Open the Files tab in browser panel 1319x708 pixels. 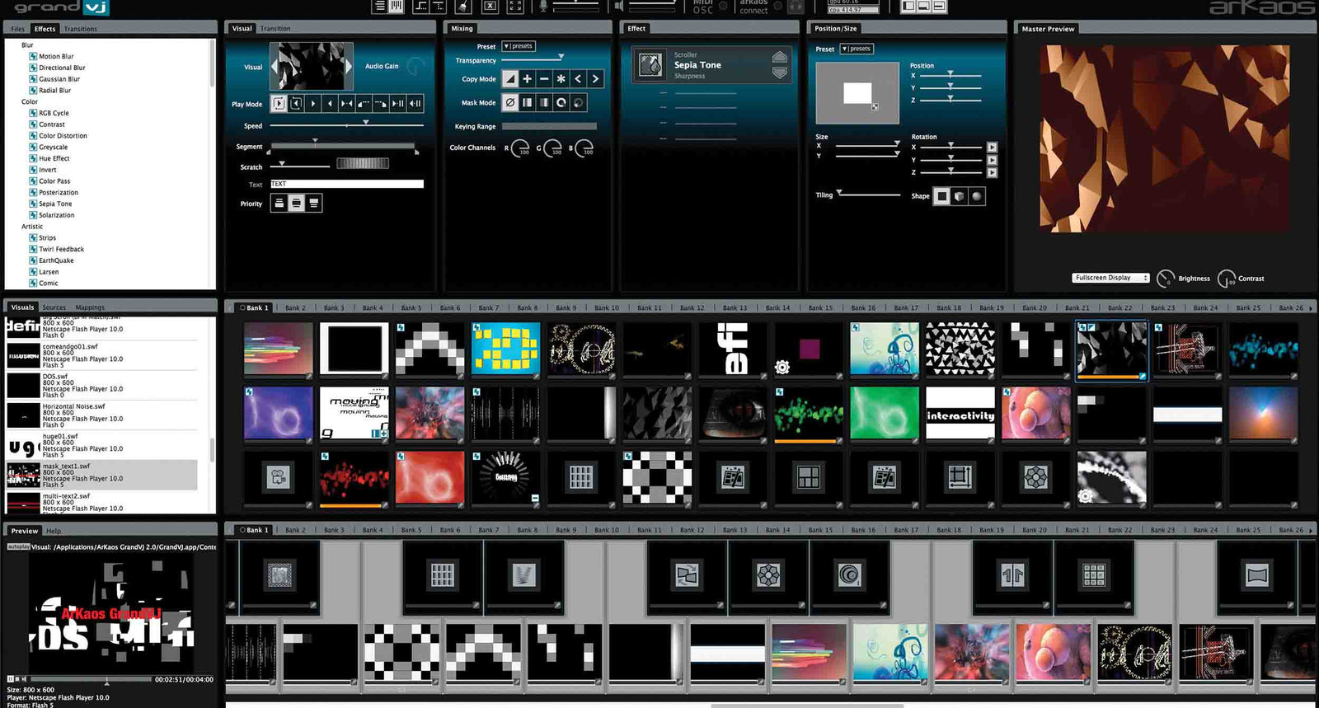(x=18, y=29)
